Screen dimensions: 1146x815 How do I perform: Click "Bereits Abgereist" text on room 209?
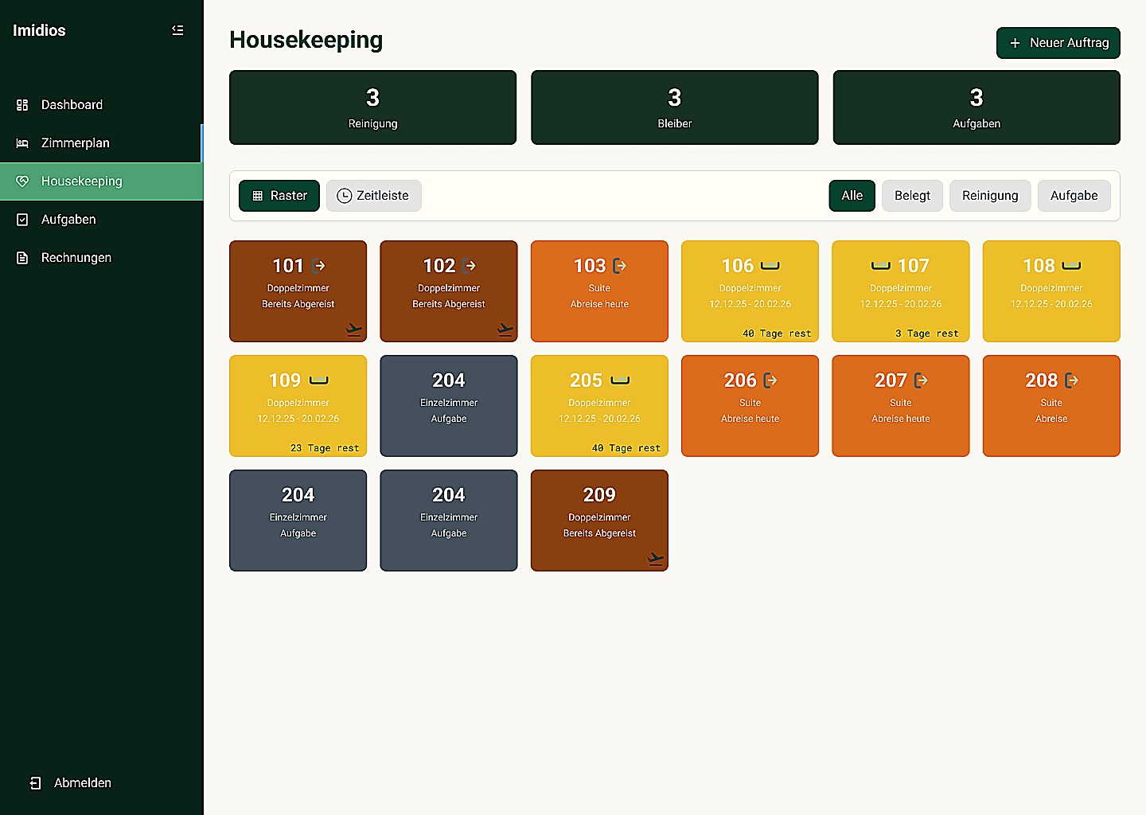tap(599, 533)
